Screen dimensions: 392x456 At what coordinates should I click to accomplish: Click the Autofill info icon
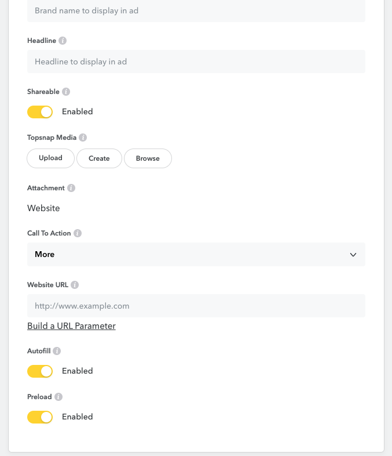coord(57,351)
